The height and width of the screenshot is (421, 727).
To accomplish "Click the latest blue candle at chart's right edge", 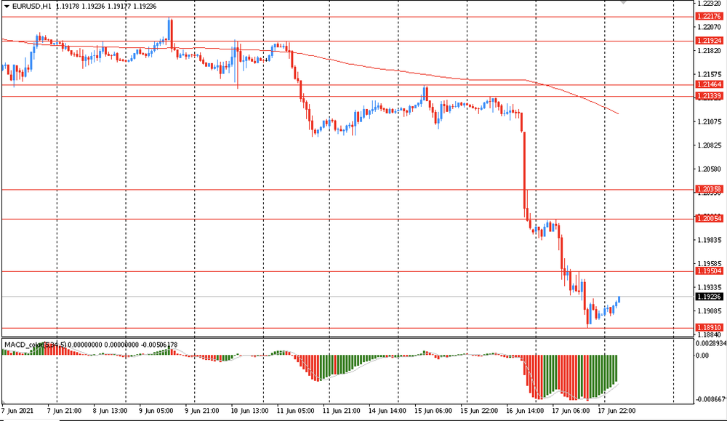I will tap(619, 300).
